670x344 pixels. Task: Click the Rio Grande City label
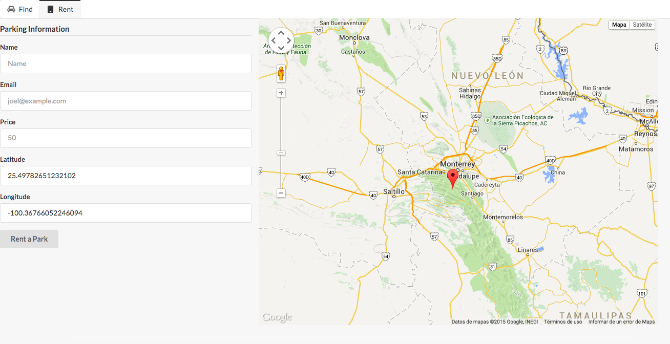point(597,91)
